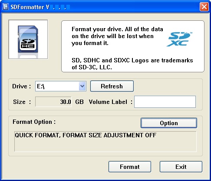Click the SDFormatter title bar app icon
Image resolution: width=211 pixels, height=181 pixels.
[6, 6]
